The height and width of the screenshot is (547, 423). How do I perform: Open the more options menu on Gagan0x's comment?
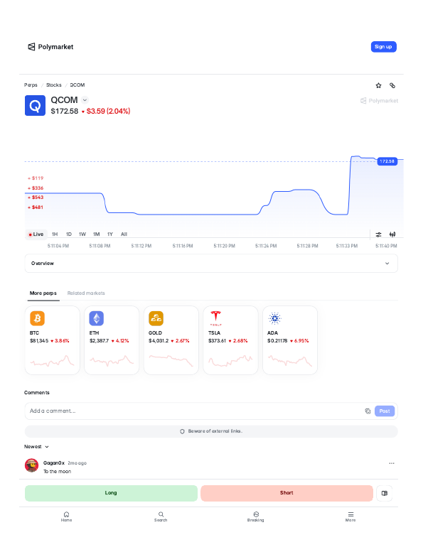392,463
